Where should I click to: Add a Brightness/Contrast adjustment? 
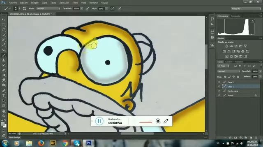(x=226, y=46)
